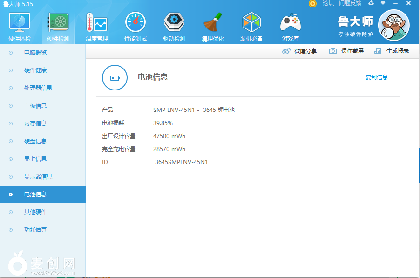Click 保存截屏 to save a screenshot
Image resolution: width=420 pixels, height=278 pixels.
pos(346,51)
